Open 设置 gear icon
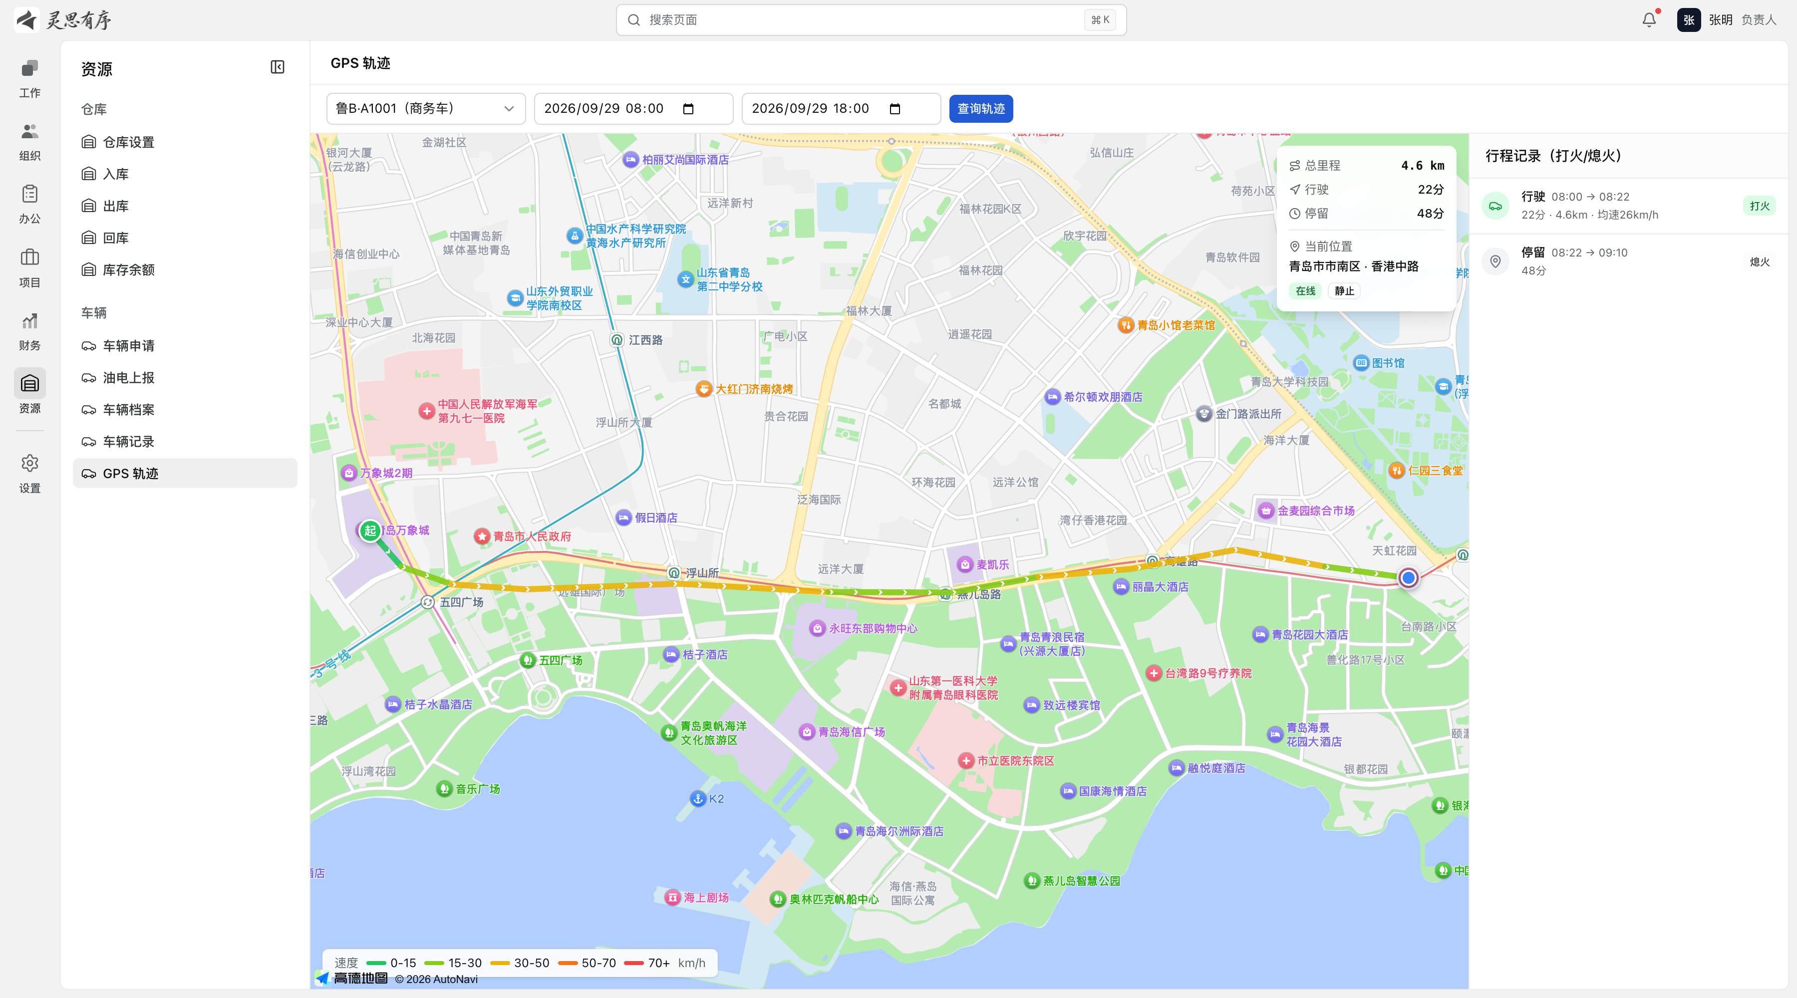Screen dimensions: 1797x998 click(29, 463)
